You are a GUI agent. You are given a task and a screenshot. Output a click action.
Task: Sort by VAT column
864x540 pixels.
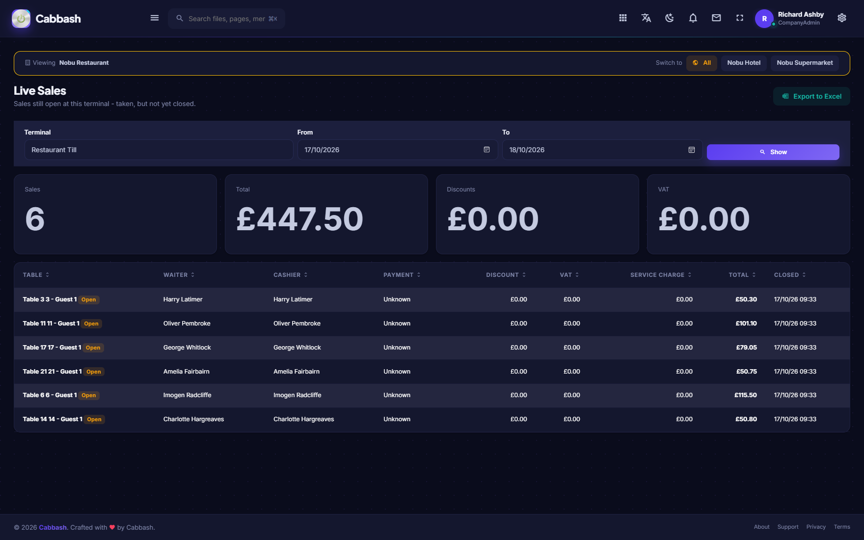(569, 275)
